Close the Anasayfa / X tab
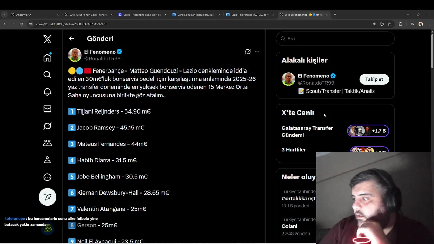 (x=58, y=15)
